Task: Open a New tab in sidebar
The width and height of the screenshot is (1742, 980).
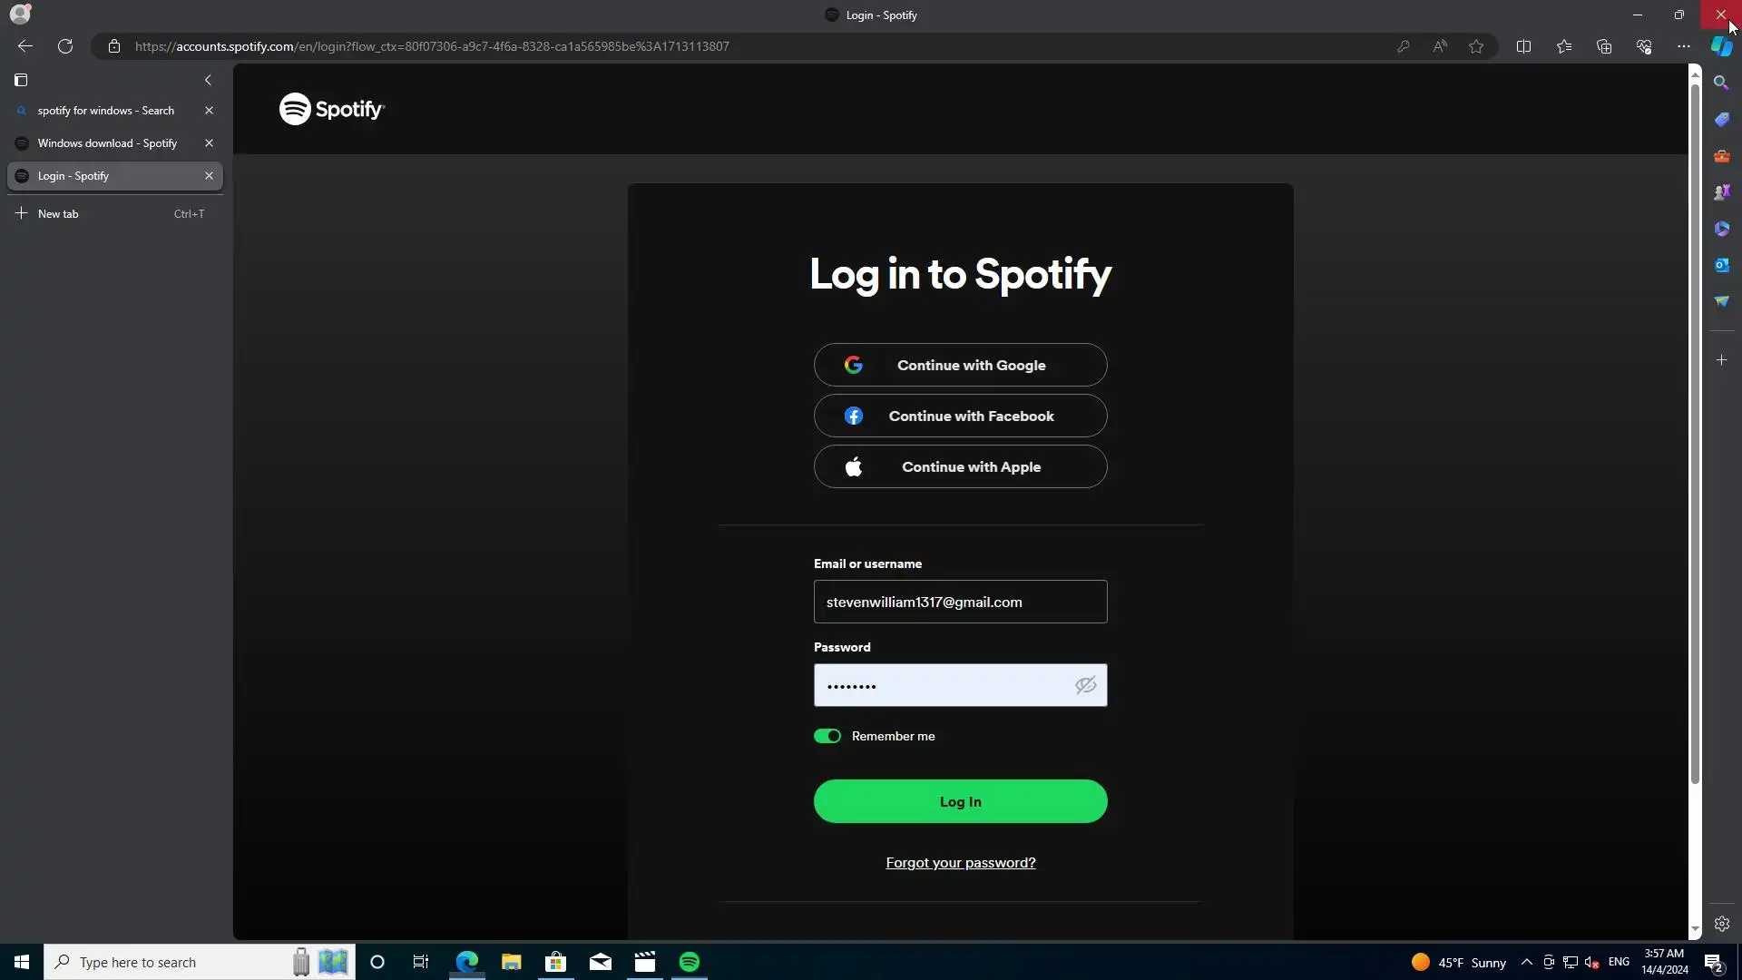Action: tap(58, 214)
